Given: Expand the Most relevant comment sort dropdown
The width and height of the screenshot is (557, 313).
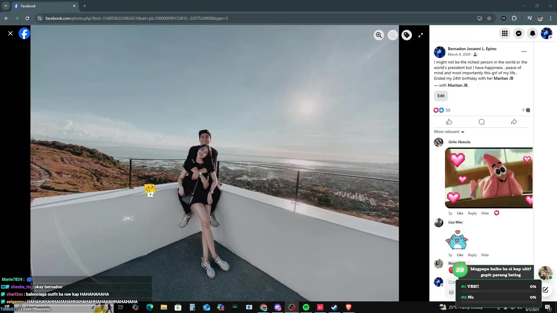Looking at the screenshot, I should (x=449, y=132).
